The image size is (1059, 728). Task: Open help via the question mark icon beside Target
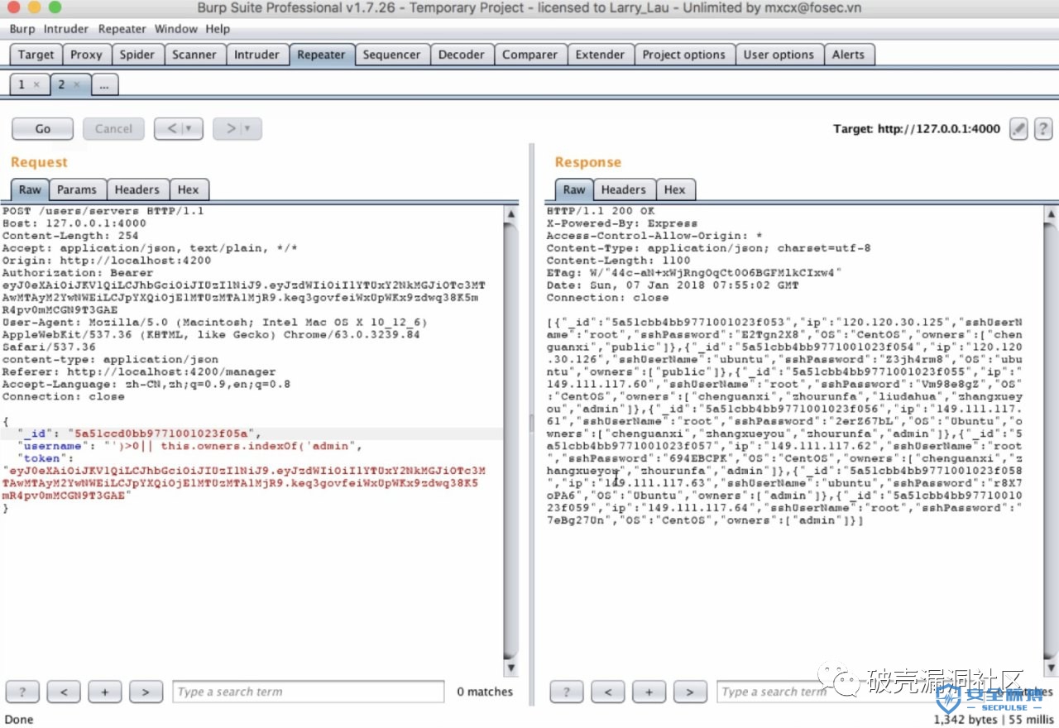point(1043,129)
